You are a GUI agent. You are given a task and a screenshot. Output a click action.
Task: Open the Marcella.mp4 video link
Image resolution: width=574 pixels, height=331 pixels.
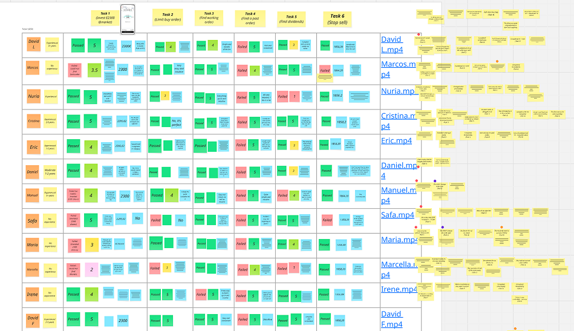pyautogui.click(x=399, y=269)
